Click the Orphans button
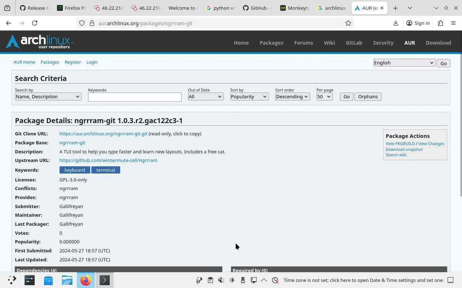The height and width of the screenshot is (288, 462). [368, 96]
